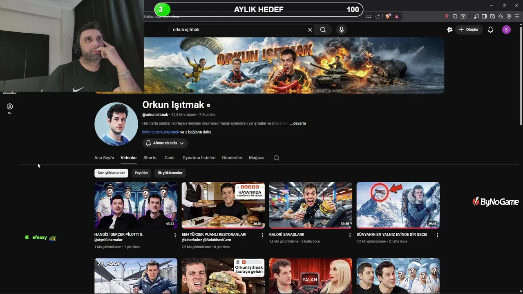Image resolution: width=523 pixels, height=294 pixels.
Task: Open the linktr.ee/orkunisitmak link
Action: [161, 132]
